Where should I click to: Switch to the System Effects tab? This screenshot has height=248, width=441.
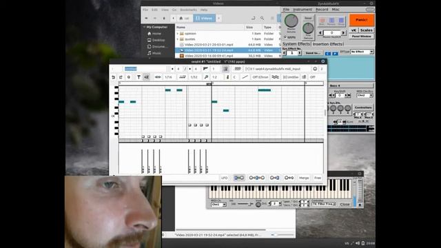click(296, 44)
